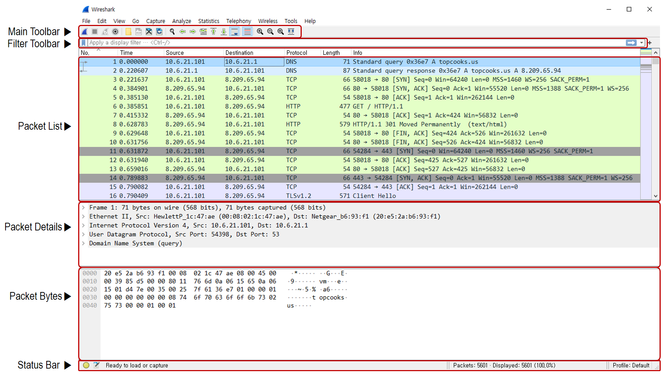Save this capture file
Viewport: 664px width, 377px height.
point(138,32)
